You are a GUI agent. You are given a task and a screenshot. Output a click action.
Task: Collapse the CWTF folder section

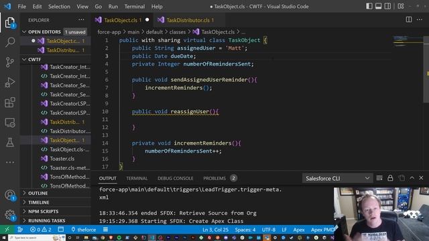click(x=56, y=60)
